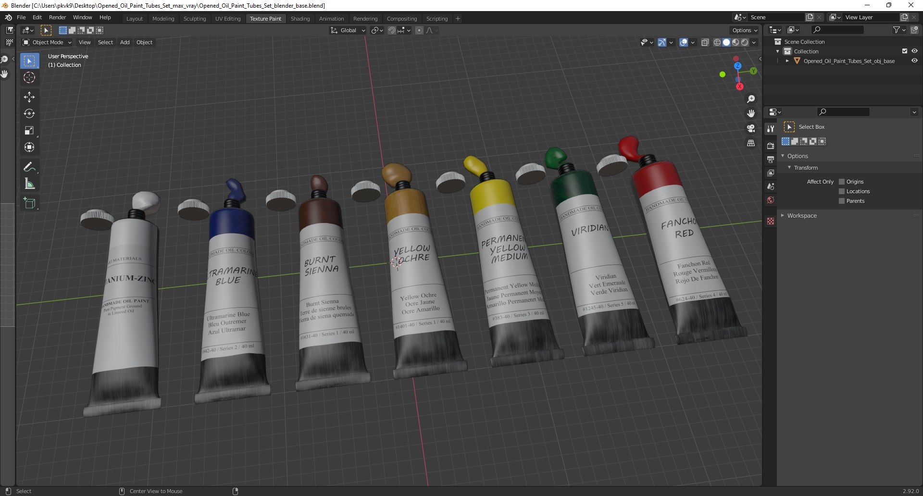Open the viewport Options dropdown
Viewport: 923px width, 496px height.
745,30
